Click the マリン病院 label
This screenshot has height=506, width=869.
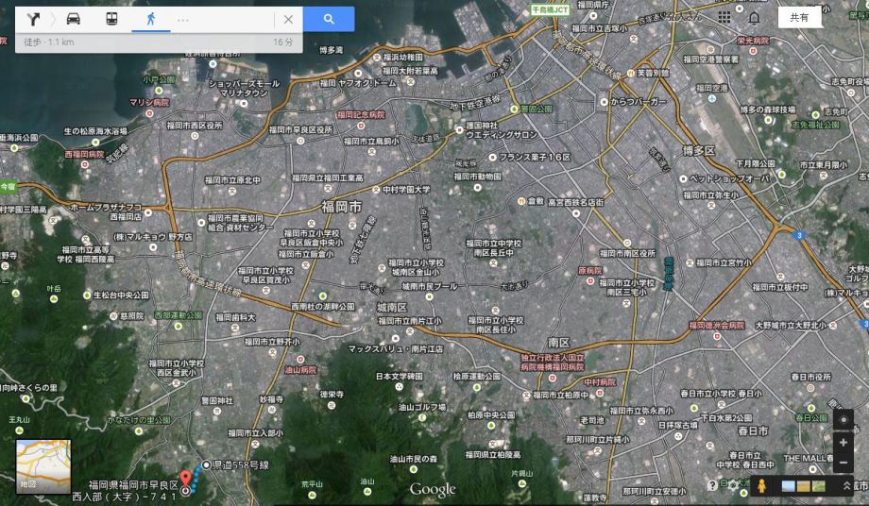[x=149, y=102]
